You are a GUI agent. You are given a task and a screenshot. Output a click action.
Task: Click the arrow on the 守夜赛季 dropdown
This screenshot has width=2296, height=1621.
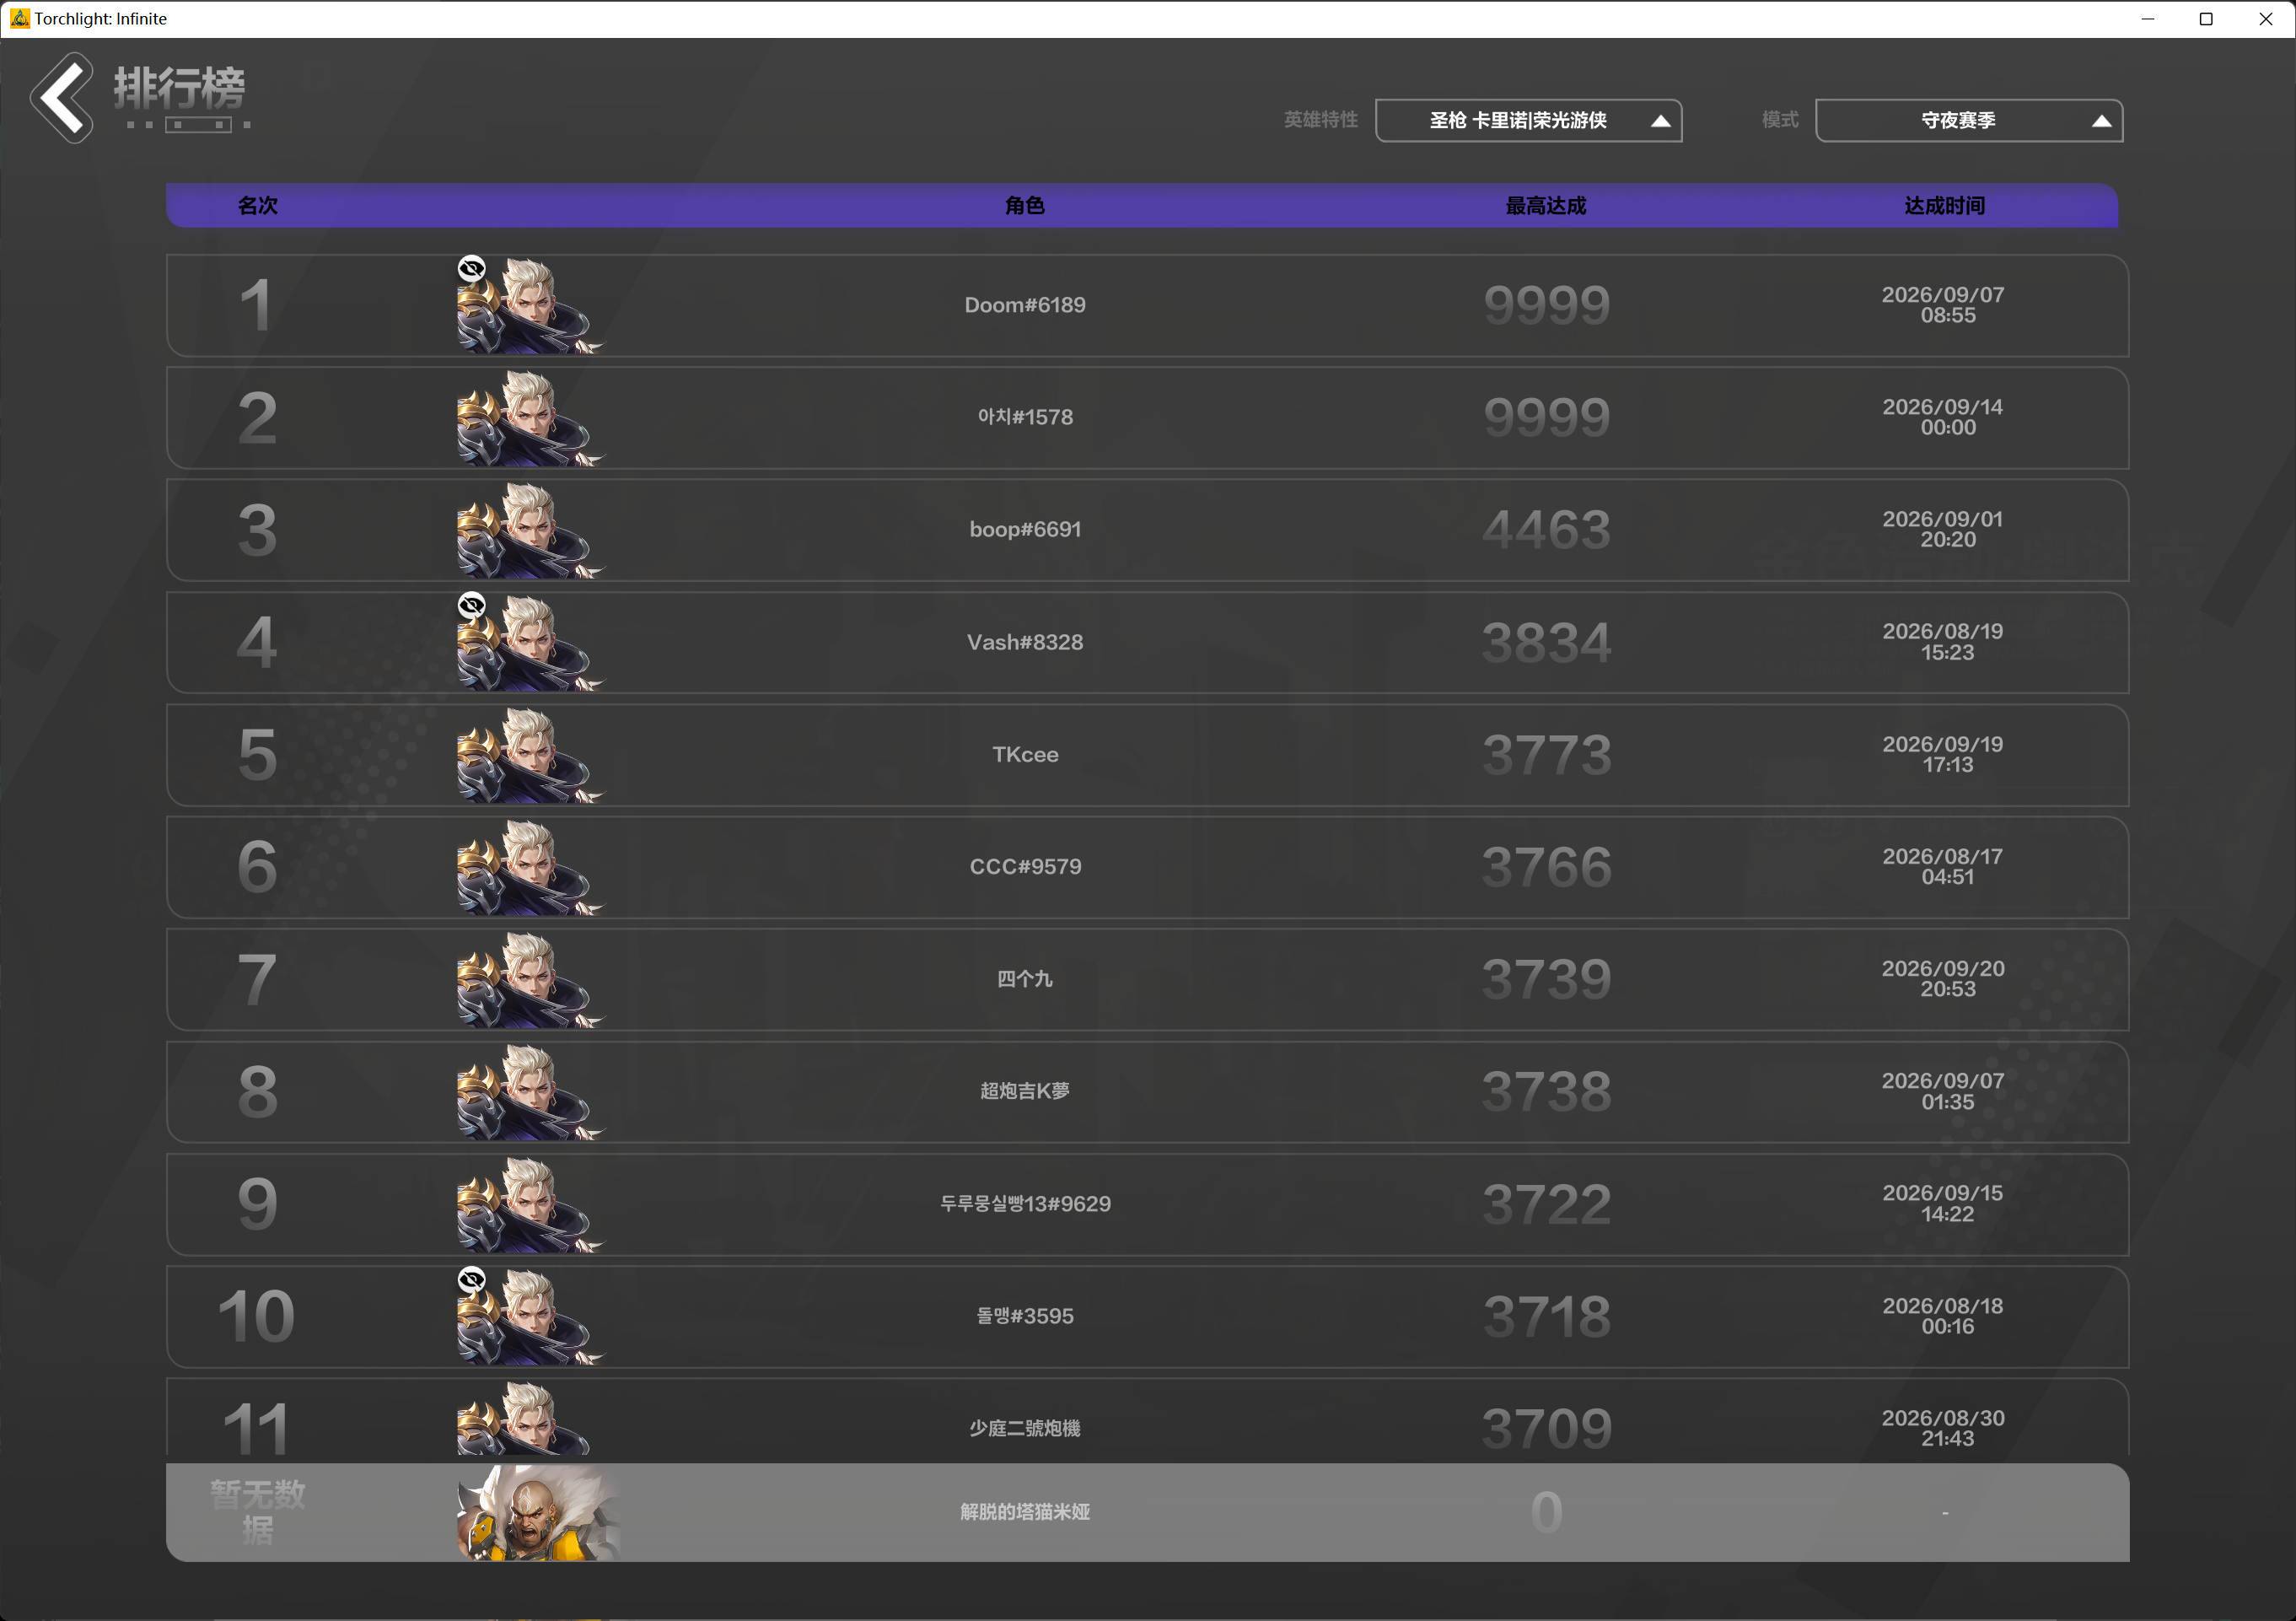(2102, 121)
